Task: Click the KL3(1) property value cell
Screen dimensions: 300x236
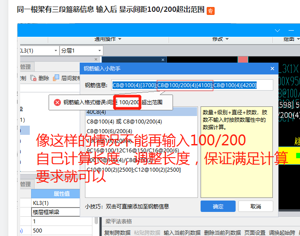Action: tap(56, 203)
